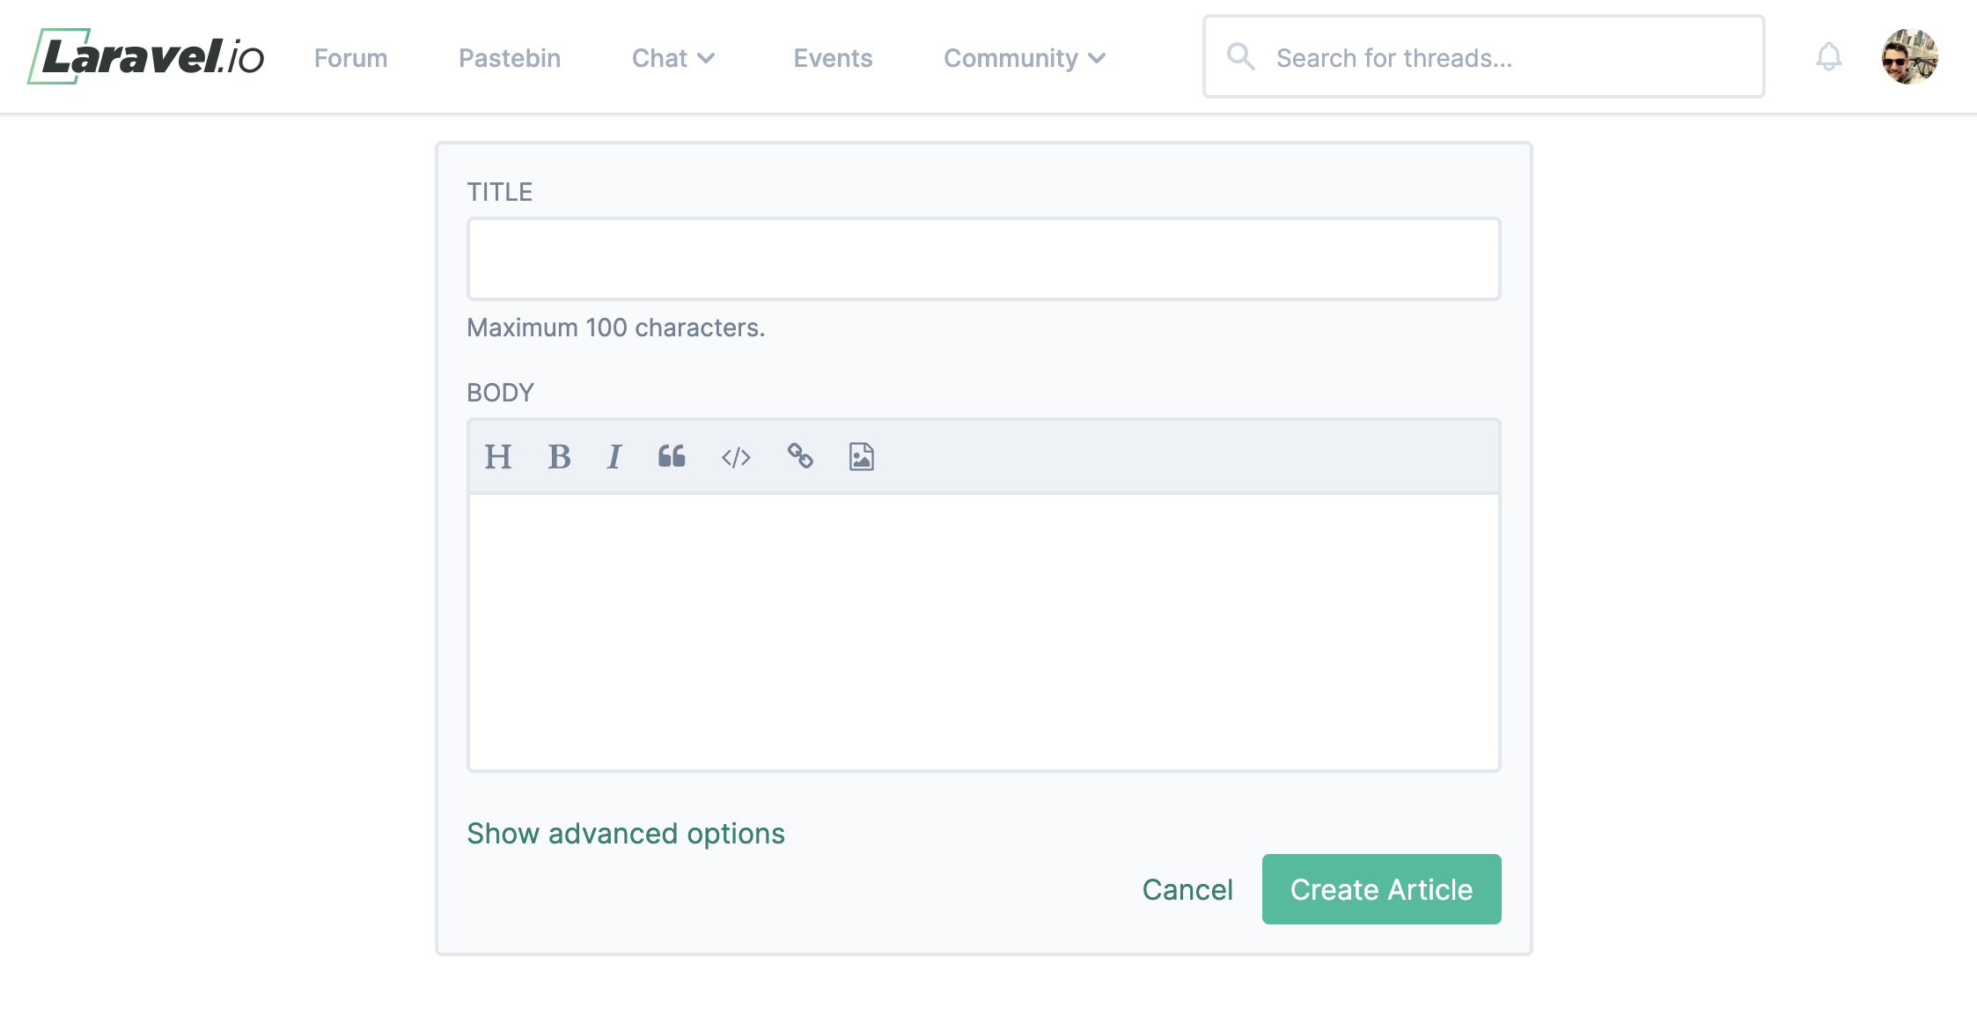1977x1016 pixels.
Task: Open the Forum page
Action: coord(350,58)
